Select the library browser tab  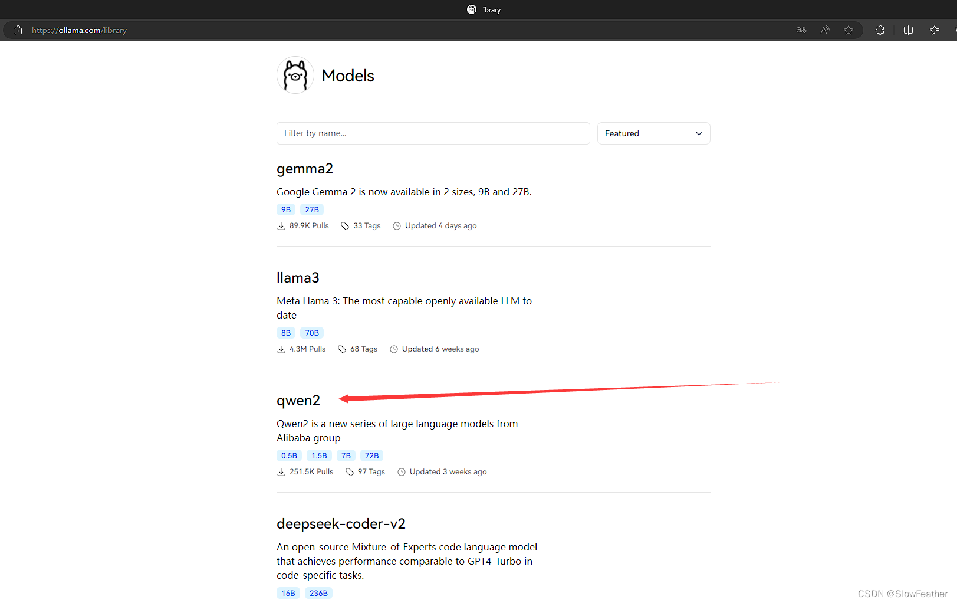click(x=484, y=9)
